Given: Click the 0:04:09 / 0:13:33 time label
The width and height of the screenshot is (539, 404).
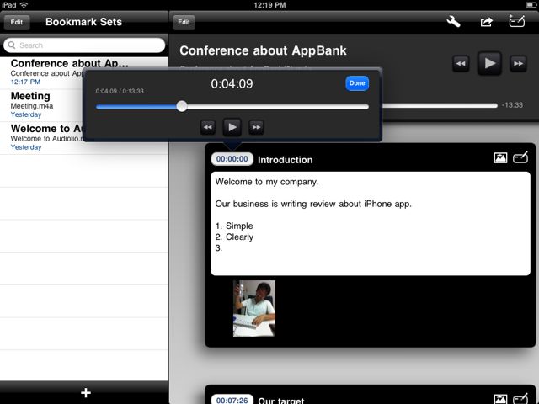Looking at the screenshot, I should pos(120,91).
